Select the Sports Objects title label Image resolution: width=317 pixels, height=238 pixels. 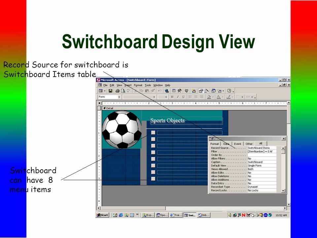(x=186, y=121)
